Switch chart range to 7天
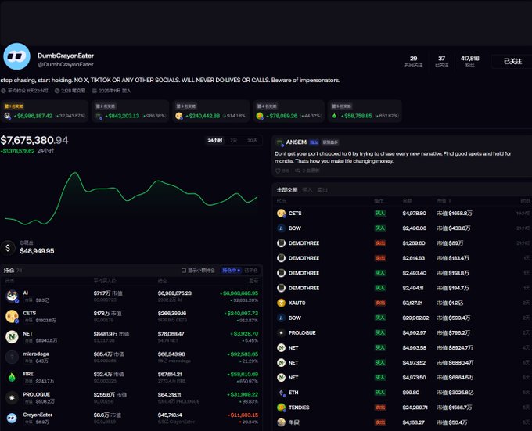 [x=233, y=140]
